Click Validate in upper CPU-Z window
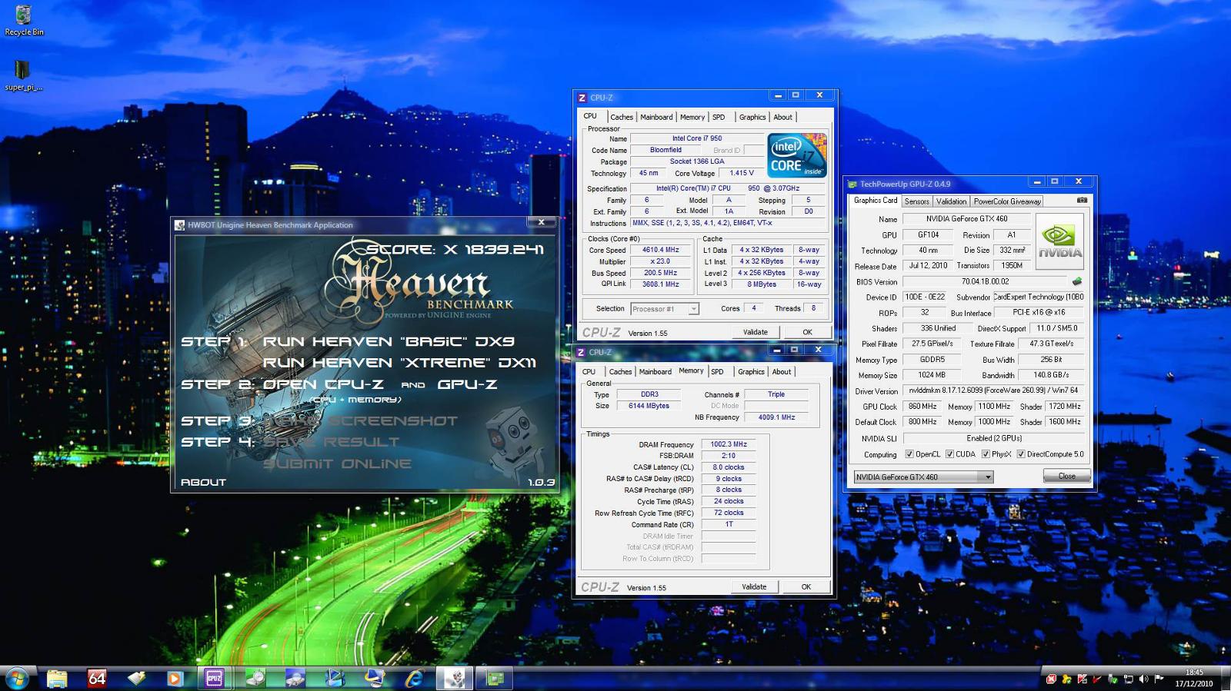 click(x=756, y=332)
